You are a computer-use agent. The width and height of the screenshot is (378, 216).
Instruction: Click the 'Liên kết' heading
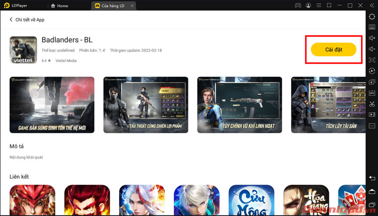coord(19,176)
